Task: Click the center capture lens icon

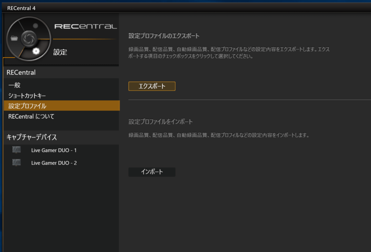Action: 29,38
